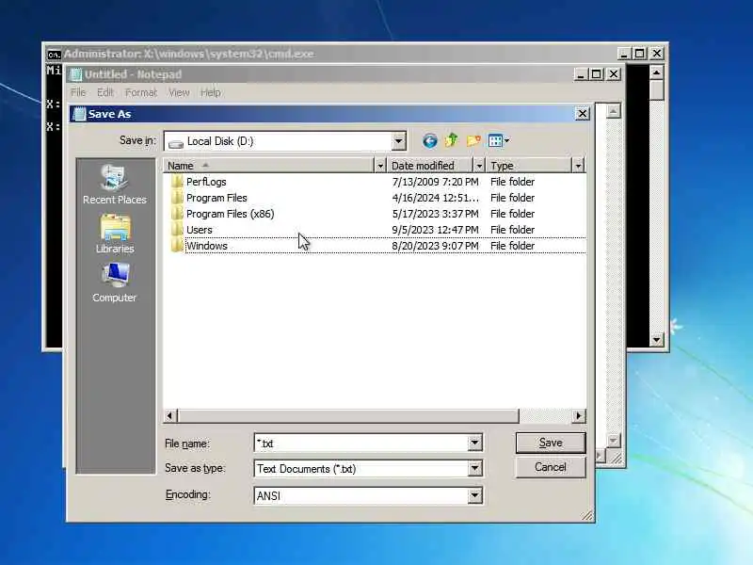Click in the File name input field

point(361,443)
